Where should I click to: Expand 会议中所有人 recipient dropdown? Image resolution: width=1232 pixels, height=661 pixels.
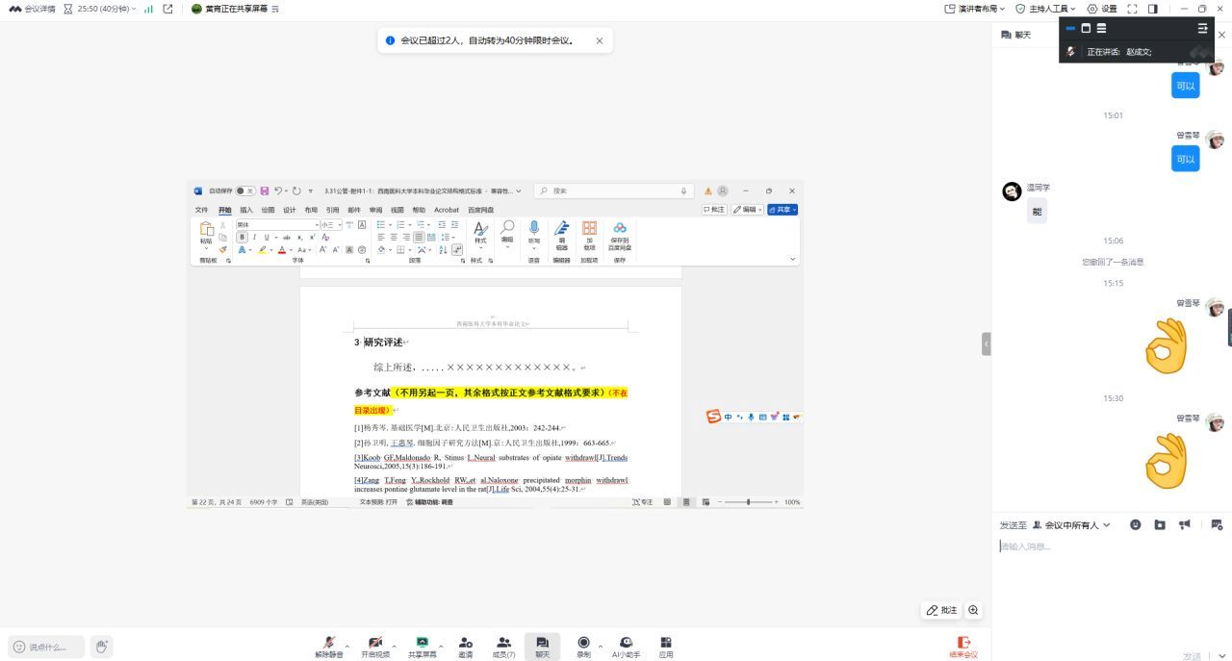pyautogui.click(x=1071, y=525)
